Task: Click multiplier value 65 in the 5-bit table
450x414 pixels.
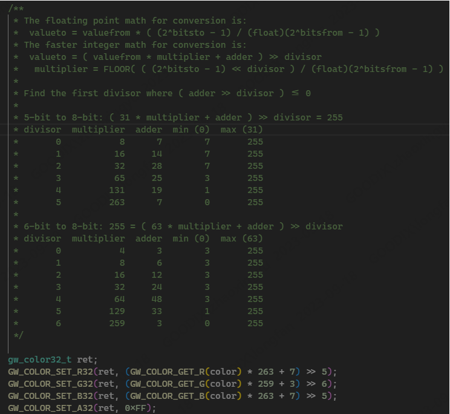Action: 119,179
